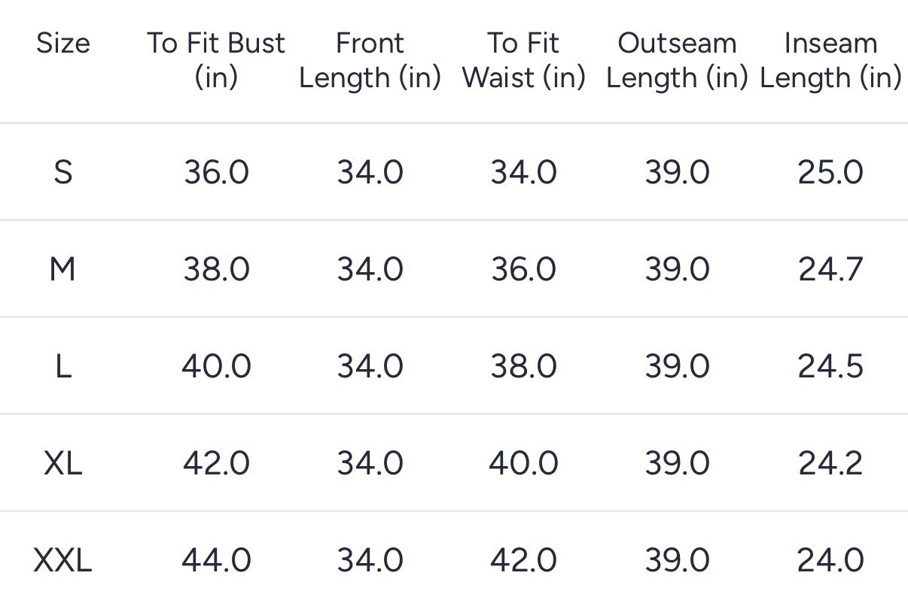Click the 25.0 inseam value for S
Viewport: 908px width, 606px height.
coord(830,173)
